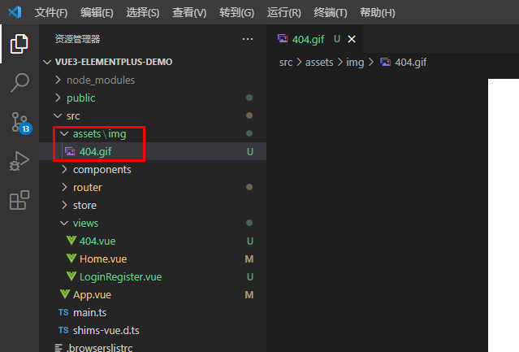Screen dimensions: 519x352
Task: Collapse the src folder
Action: (58, 115)
